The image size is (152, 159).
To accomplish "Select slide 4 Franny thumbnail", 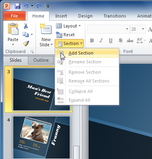I will [x=41, y=137].
